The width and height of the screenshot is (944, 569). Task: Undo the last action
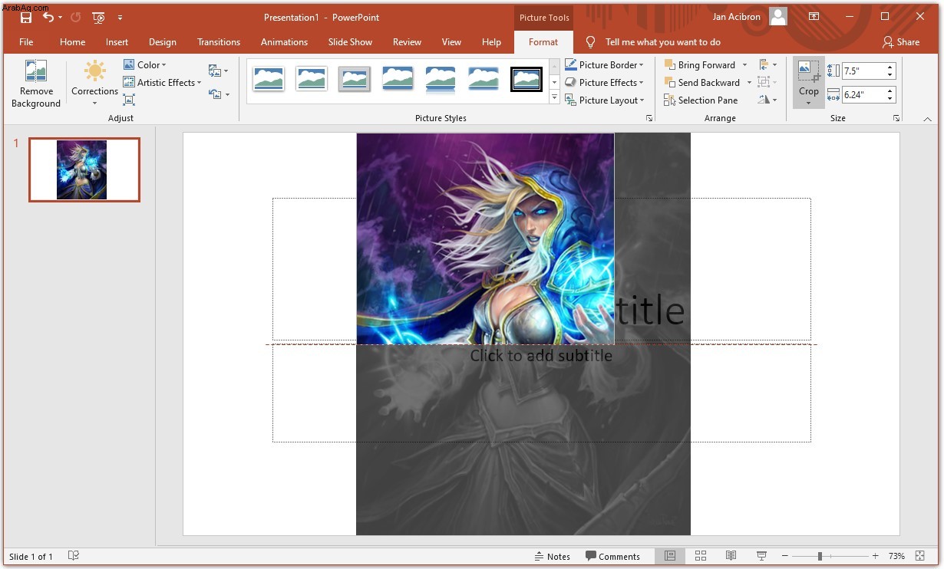coord(48,17)
